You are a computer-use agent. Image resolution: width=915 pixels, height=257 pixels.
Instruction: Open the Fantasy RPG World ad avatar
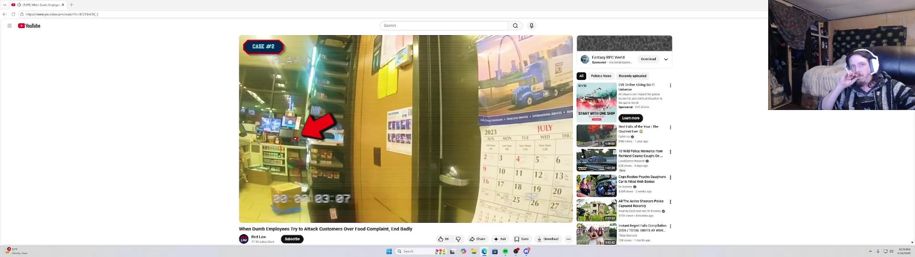585,59
